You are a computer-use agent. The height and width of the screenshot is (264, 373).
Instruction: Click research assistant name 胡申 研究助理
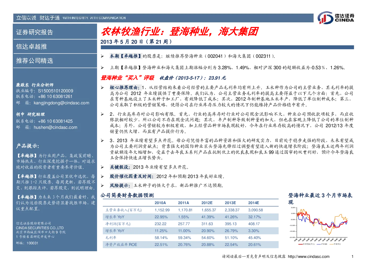tap(30, 114)
